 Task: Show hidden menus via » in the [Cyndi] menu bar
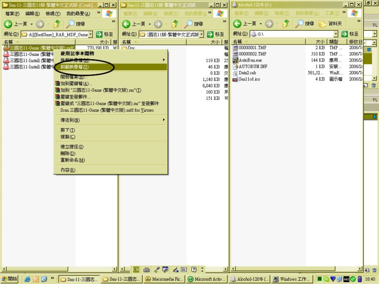99,13
